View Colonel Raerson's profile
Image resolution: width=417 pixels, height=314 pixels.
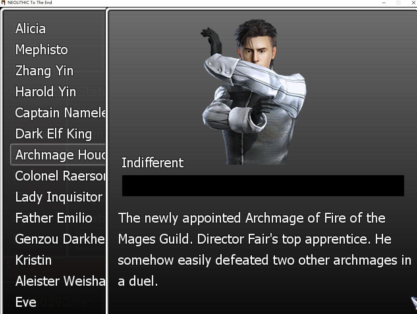coord(60,176)
